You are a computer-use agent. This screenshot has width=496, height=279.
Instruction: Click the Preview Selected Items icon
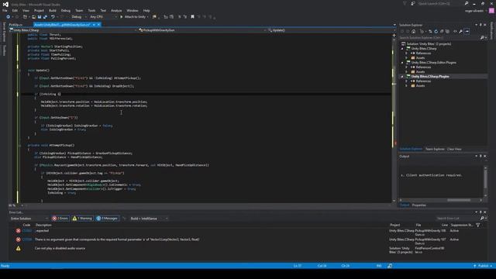[467, 31]
